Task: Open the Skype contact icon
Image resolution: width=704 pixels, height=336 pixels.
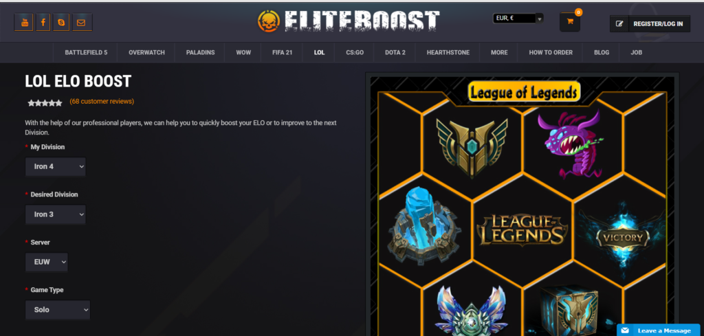Action: point(61,23)
